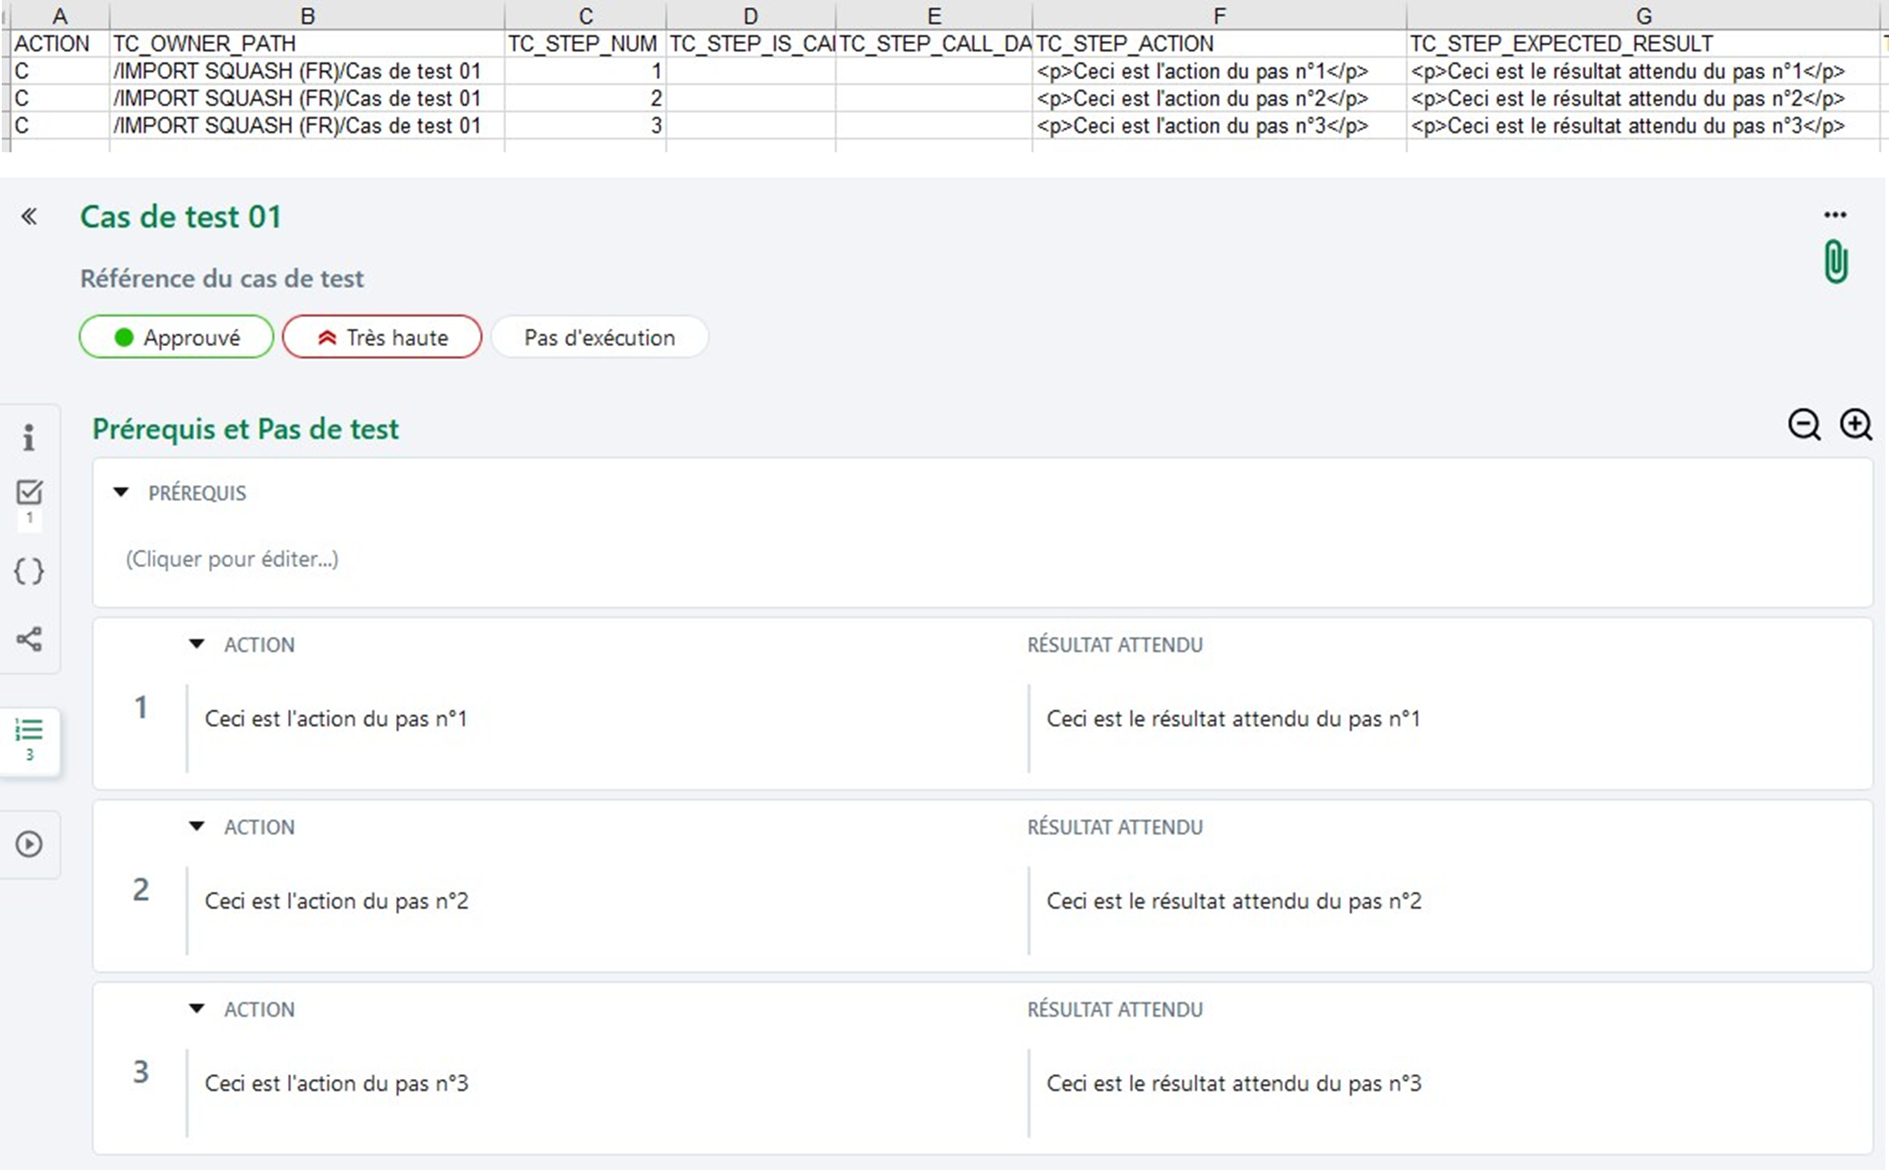1889x1170 pixels.
Task: Open the information panel in the sidebar
Action: point(29,437)
